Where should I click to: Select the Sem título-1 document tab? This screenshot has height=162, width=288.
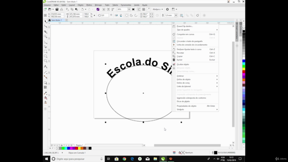coord(56,20)
